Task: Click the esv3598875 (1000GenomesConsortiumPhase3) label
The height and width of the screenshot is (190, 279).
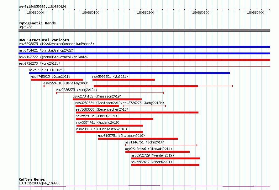Action: (x=56, y=44)
